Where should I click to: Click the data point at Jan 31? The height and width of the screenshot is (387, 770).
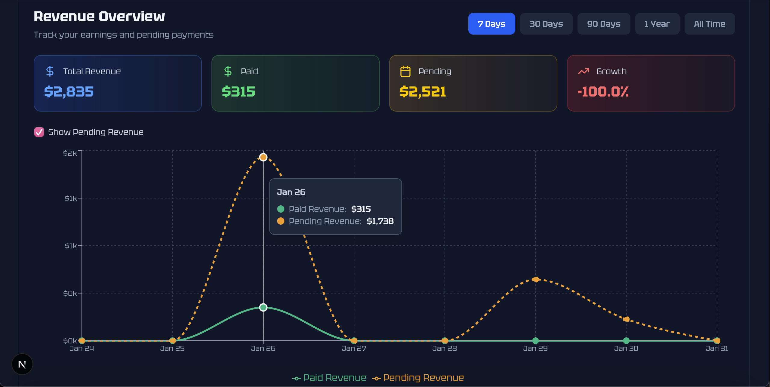coord(717,341)
